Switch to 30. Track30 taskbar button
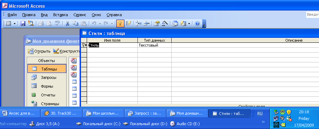This screenshot has height=129, width=319. pyautogui.click(x=62, y=114)
